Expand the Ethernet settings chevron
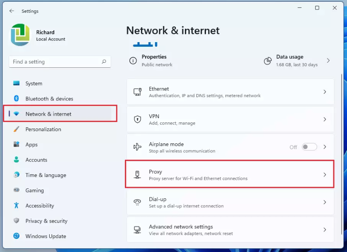The image size is (347, 252). point(325,92)
